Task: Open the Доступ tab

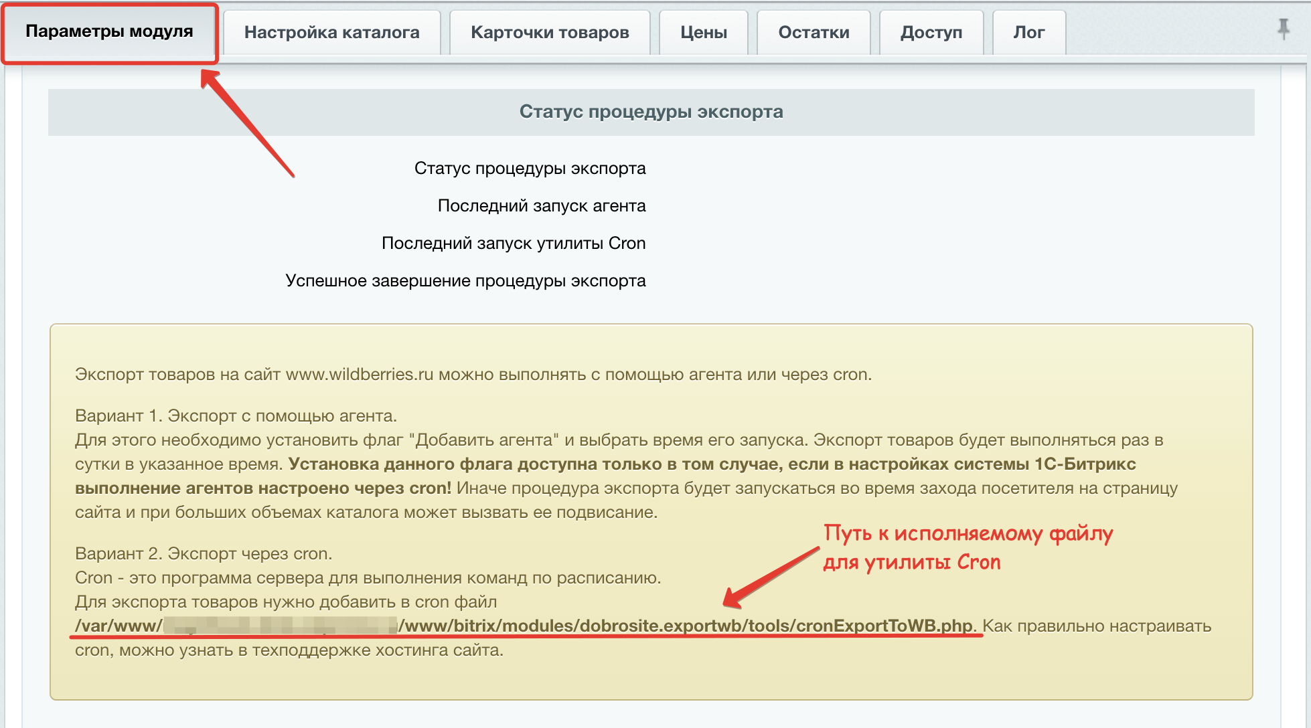Action: coord(931,32)
